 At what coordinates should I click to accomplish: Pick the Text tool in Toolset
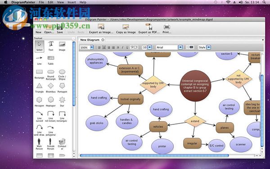[x=51, y=46]
